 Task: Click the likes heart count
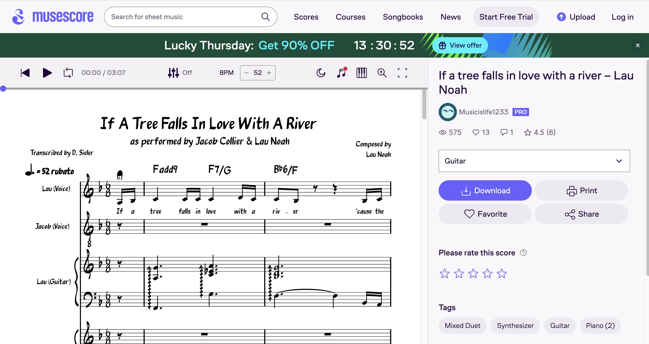pyautogui.click(x=481, y=132)
